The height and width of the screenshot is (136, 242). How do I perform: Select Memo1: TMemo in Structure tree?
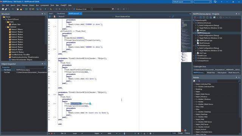(17, 29)
